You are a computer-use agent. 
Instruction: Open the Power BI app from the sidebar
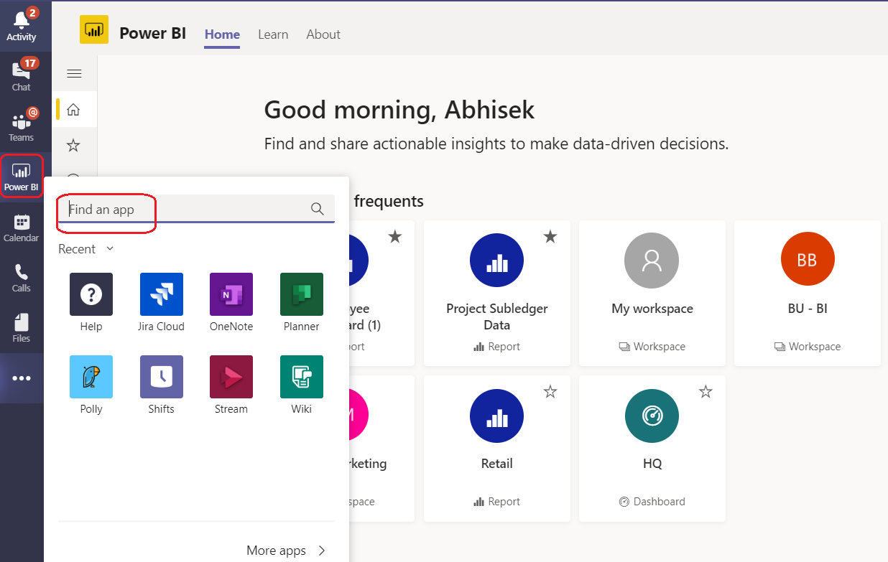(x=22, y=176)
